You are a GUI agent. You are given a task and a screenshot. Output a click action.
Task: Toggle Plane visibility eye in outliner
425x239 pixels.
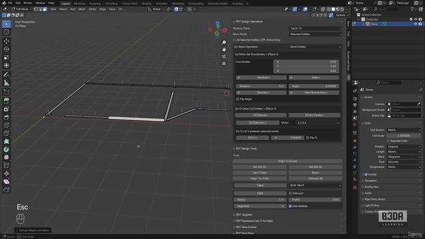click(415, 24)
